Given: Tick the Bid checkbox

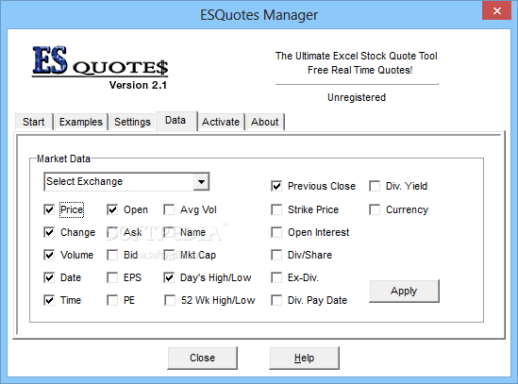Looking at the screenshot, I should point(112,255).
